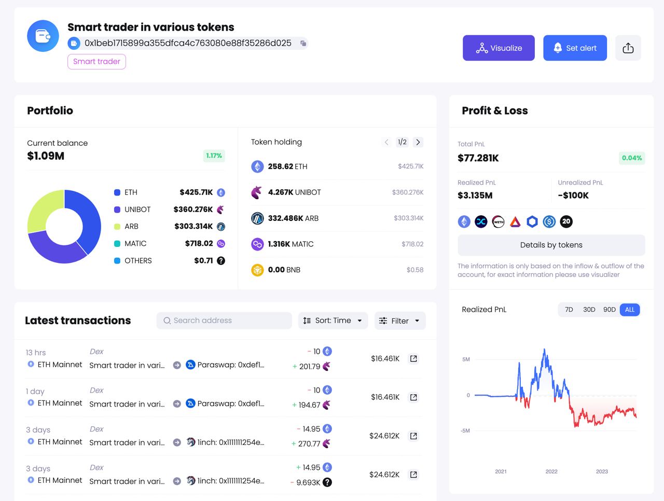Image resolution: width=664 pixels, height=501 pixels.
Task: Click the ARB icon in Token holding
Action: 257,218
